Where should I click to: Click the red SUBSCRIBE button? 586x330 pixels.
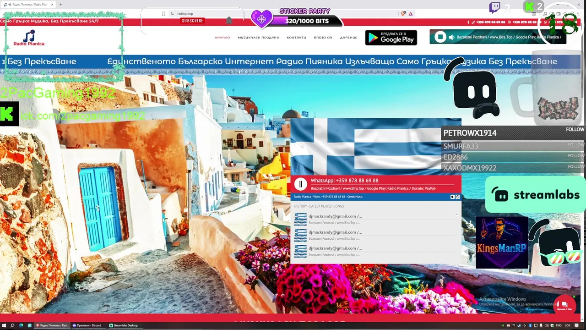pos(192,21)
